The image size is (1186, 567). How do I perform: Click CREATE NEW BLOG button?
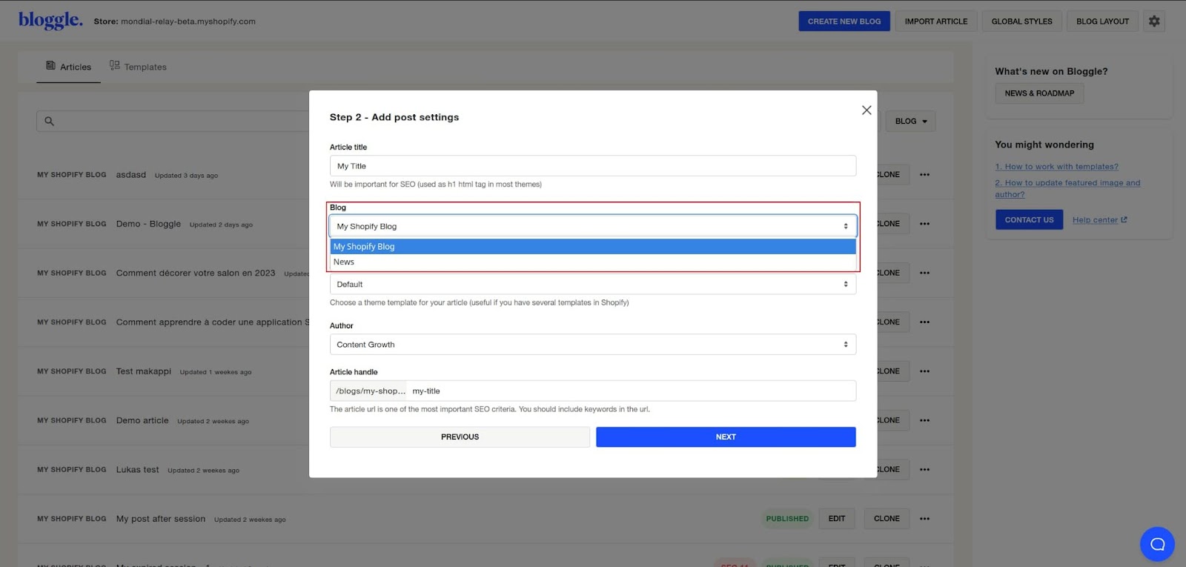tap(844, 21)
